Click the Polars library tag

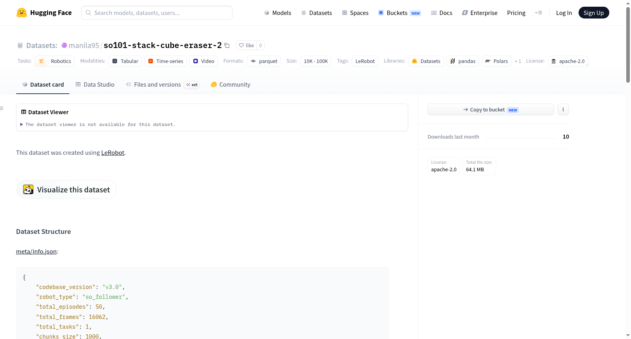497,61
